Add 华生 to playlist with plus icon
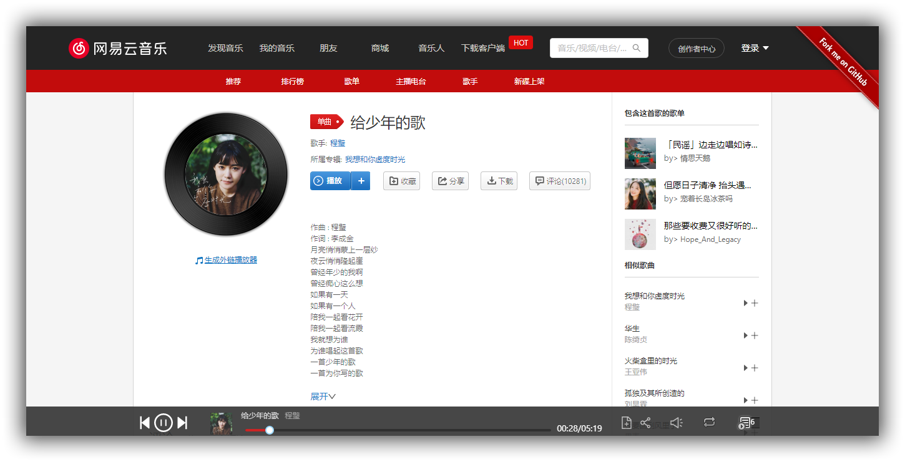The image size is (905, 462). 755,335
